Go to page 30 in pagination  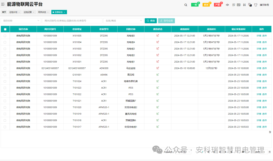click(x=243, y=152)
